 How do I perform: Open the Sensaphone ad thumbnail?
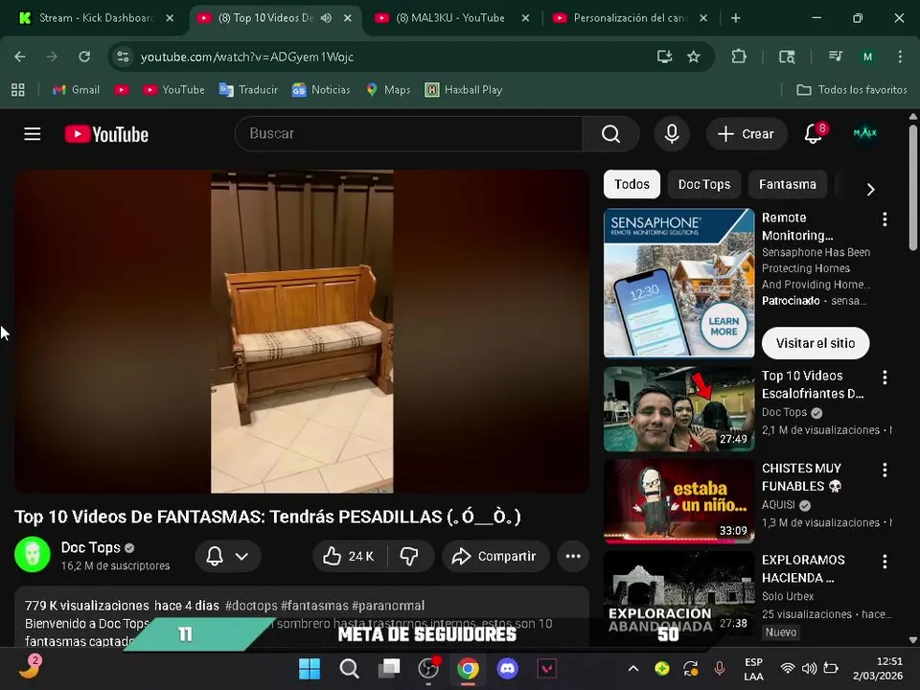pyautogui.click(x=678, y=283)
